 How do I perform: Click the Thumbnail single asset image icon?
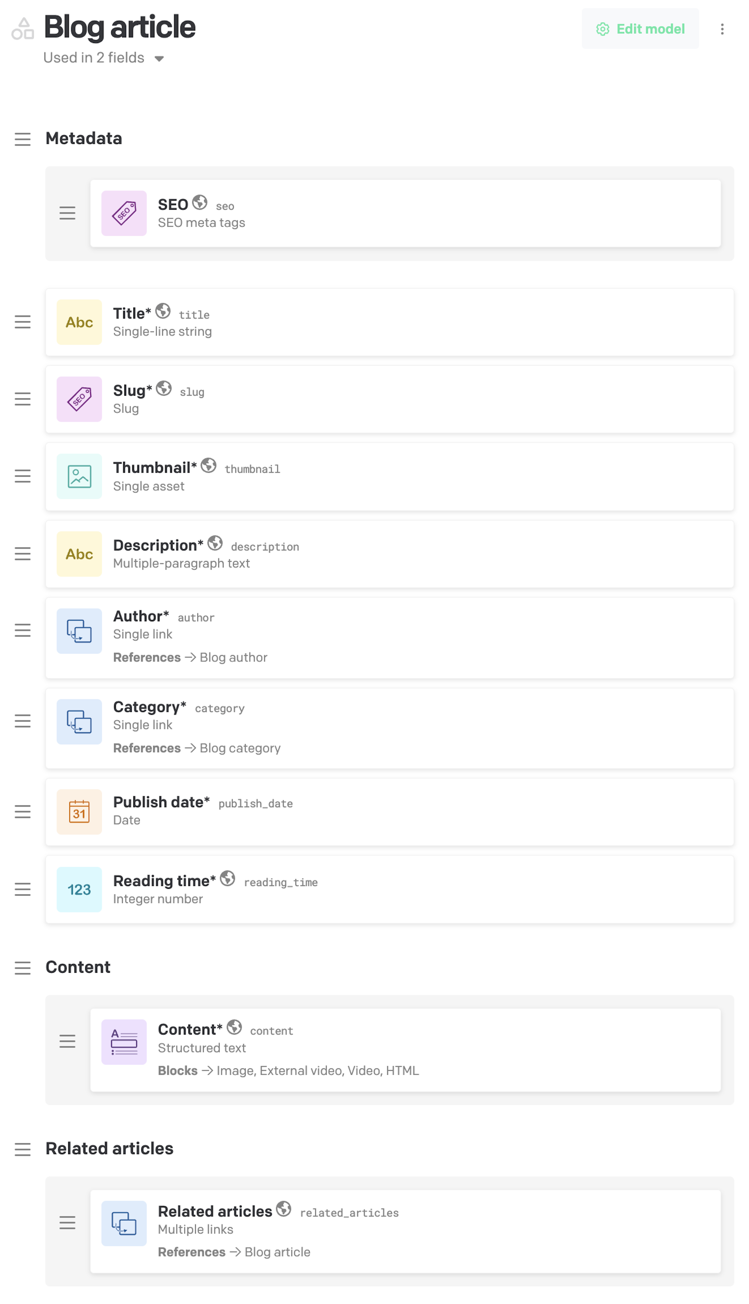tap(79, 477)
